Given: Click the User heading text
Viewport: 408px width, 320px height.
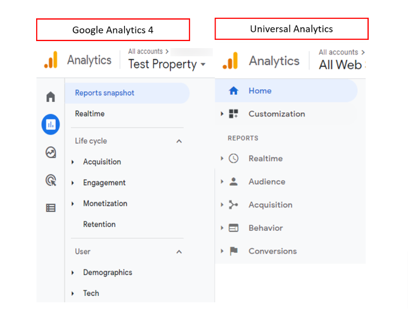Looking at the screenshot, I should pos(83,252).
